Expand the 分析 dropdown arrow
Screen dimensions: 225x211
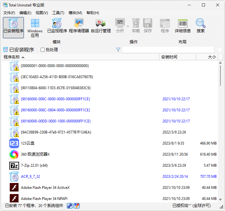[128, 26]
